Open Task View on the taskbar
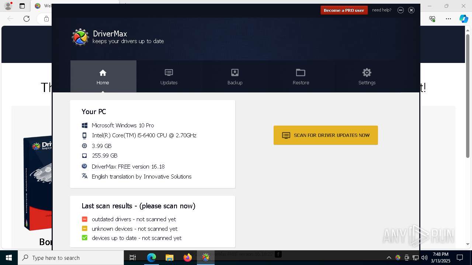The image size is (472, 265). pyautogui.click(x=133, y=258)
